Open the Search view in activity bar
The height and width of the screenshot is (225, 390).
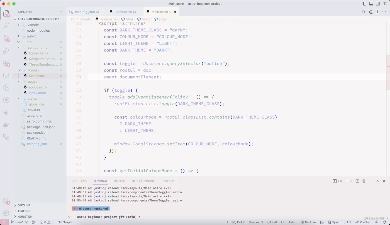(x=6, y=26)
